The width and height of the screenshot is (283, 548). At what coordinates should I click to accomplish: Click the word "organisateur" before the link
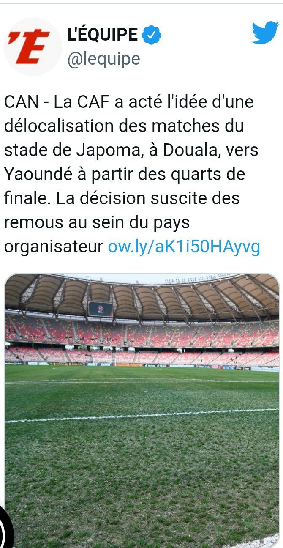tap(54, 247)
